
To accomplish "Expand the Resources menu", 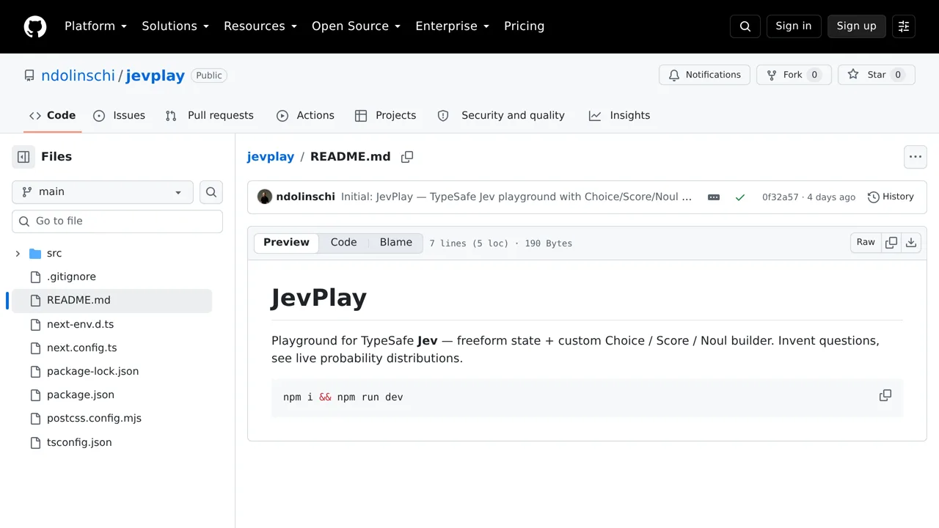I will pyautogui.click(x=260, y=26).
